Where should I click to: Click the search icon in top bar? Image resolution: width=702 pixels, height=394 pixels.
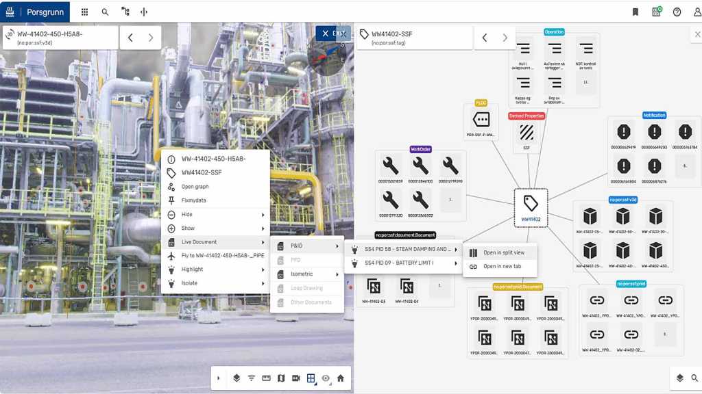coord(105,12)
